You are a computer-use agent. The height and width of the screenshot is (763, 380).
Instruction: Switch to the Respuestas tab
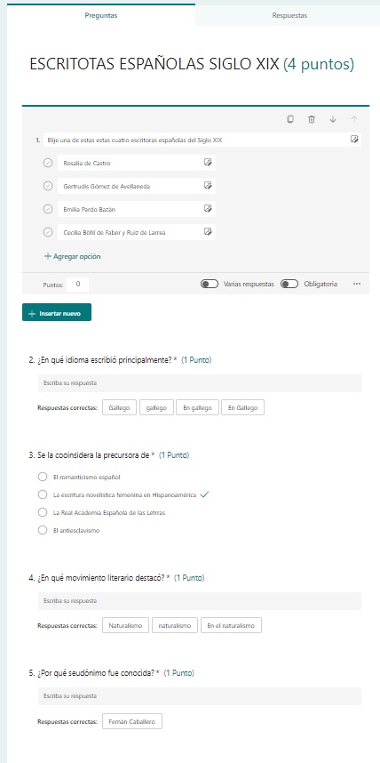coord(289,15)
